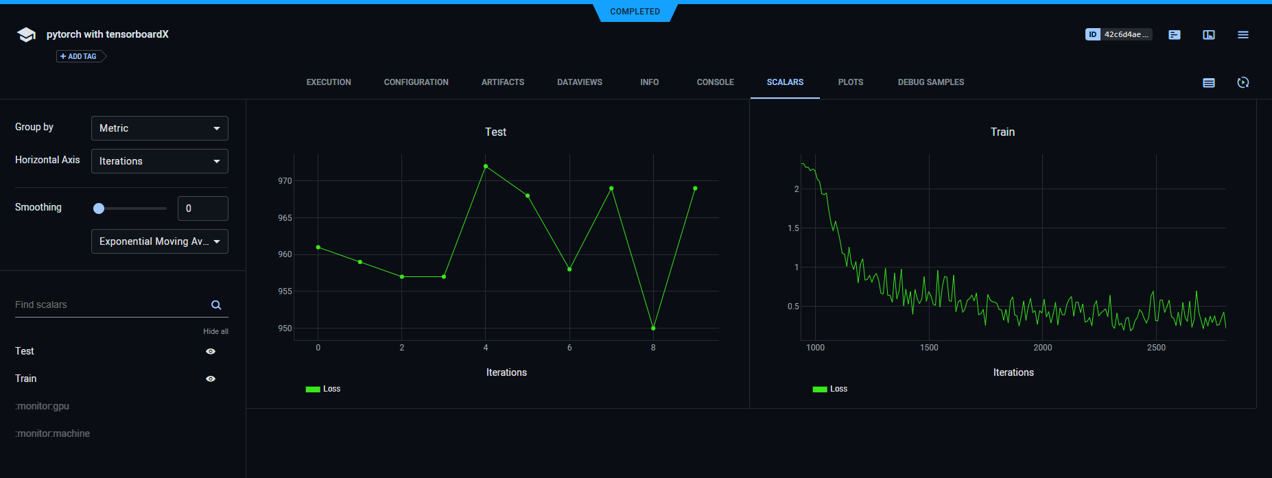This screenshot has width=1272, height=478.
Task: Open the DEBUG SAMPLES tab
Action: pyautogui.click(x=930, y=82)
